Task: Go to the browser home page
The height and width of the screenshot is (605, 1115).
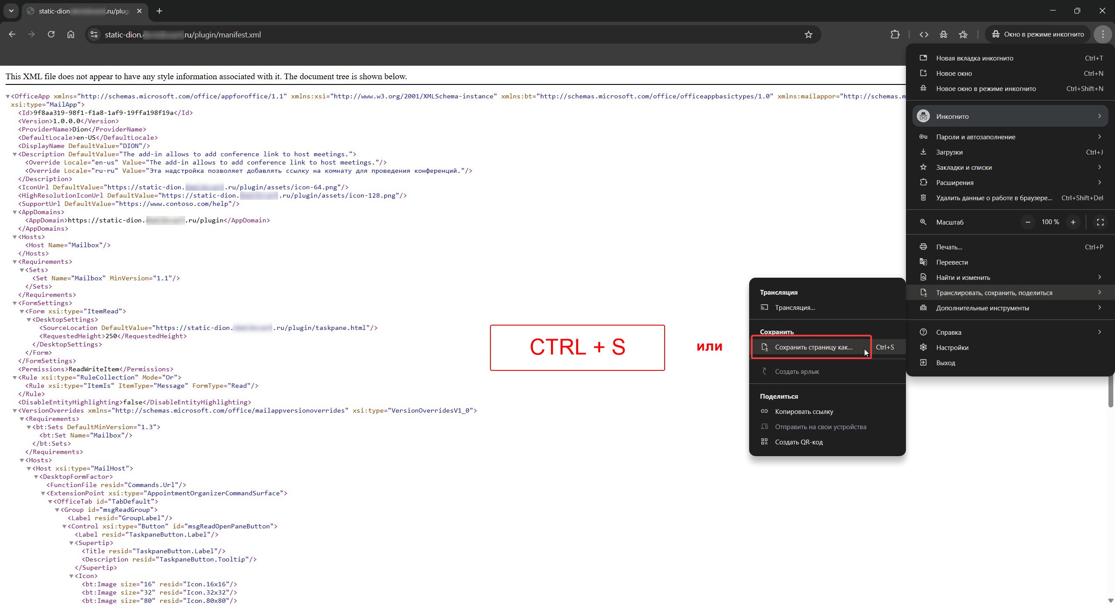Action: (x=71, y=34)
